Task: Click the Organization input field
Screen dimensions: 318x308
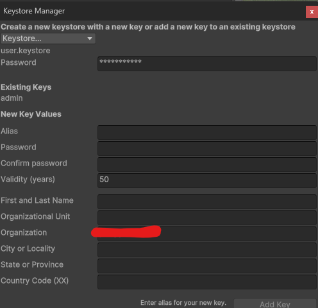Action: point(207,234)
